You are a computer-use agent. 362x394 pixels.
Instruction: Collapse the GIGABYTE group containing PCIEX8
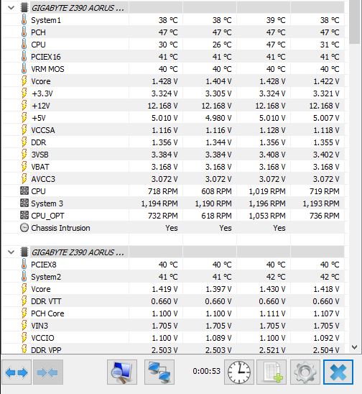tap(11, 252)
